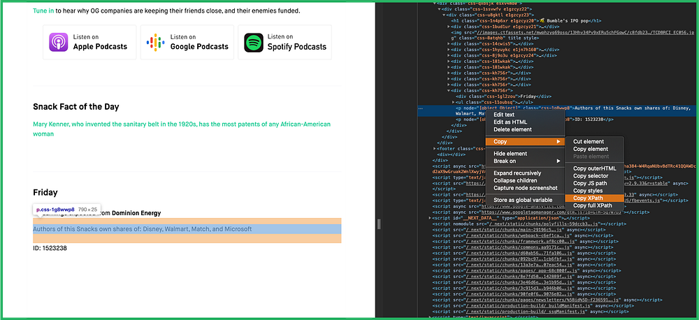Choose Cut element in the submenu

tap(589, 142)
